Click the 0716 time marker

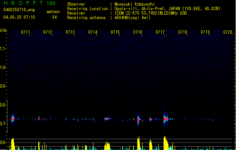tap(138, 32)
